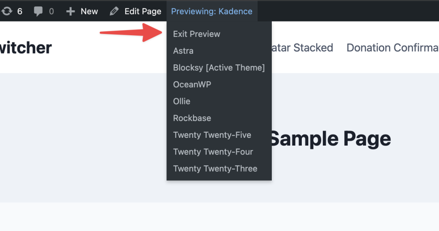Preview the OceanWP theme

(192, 84)
